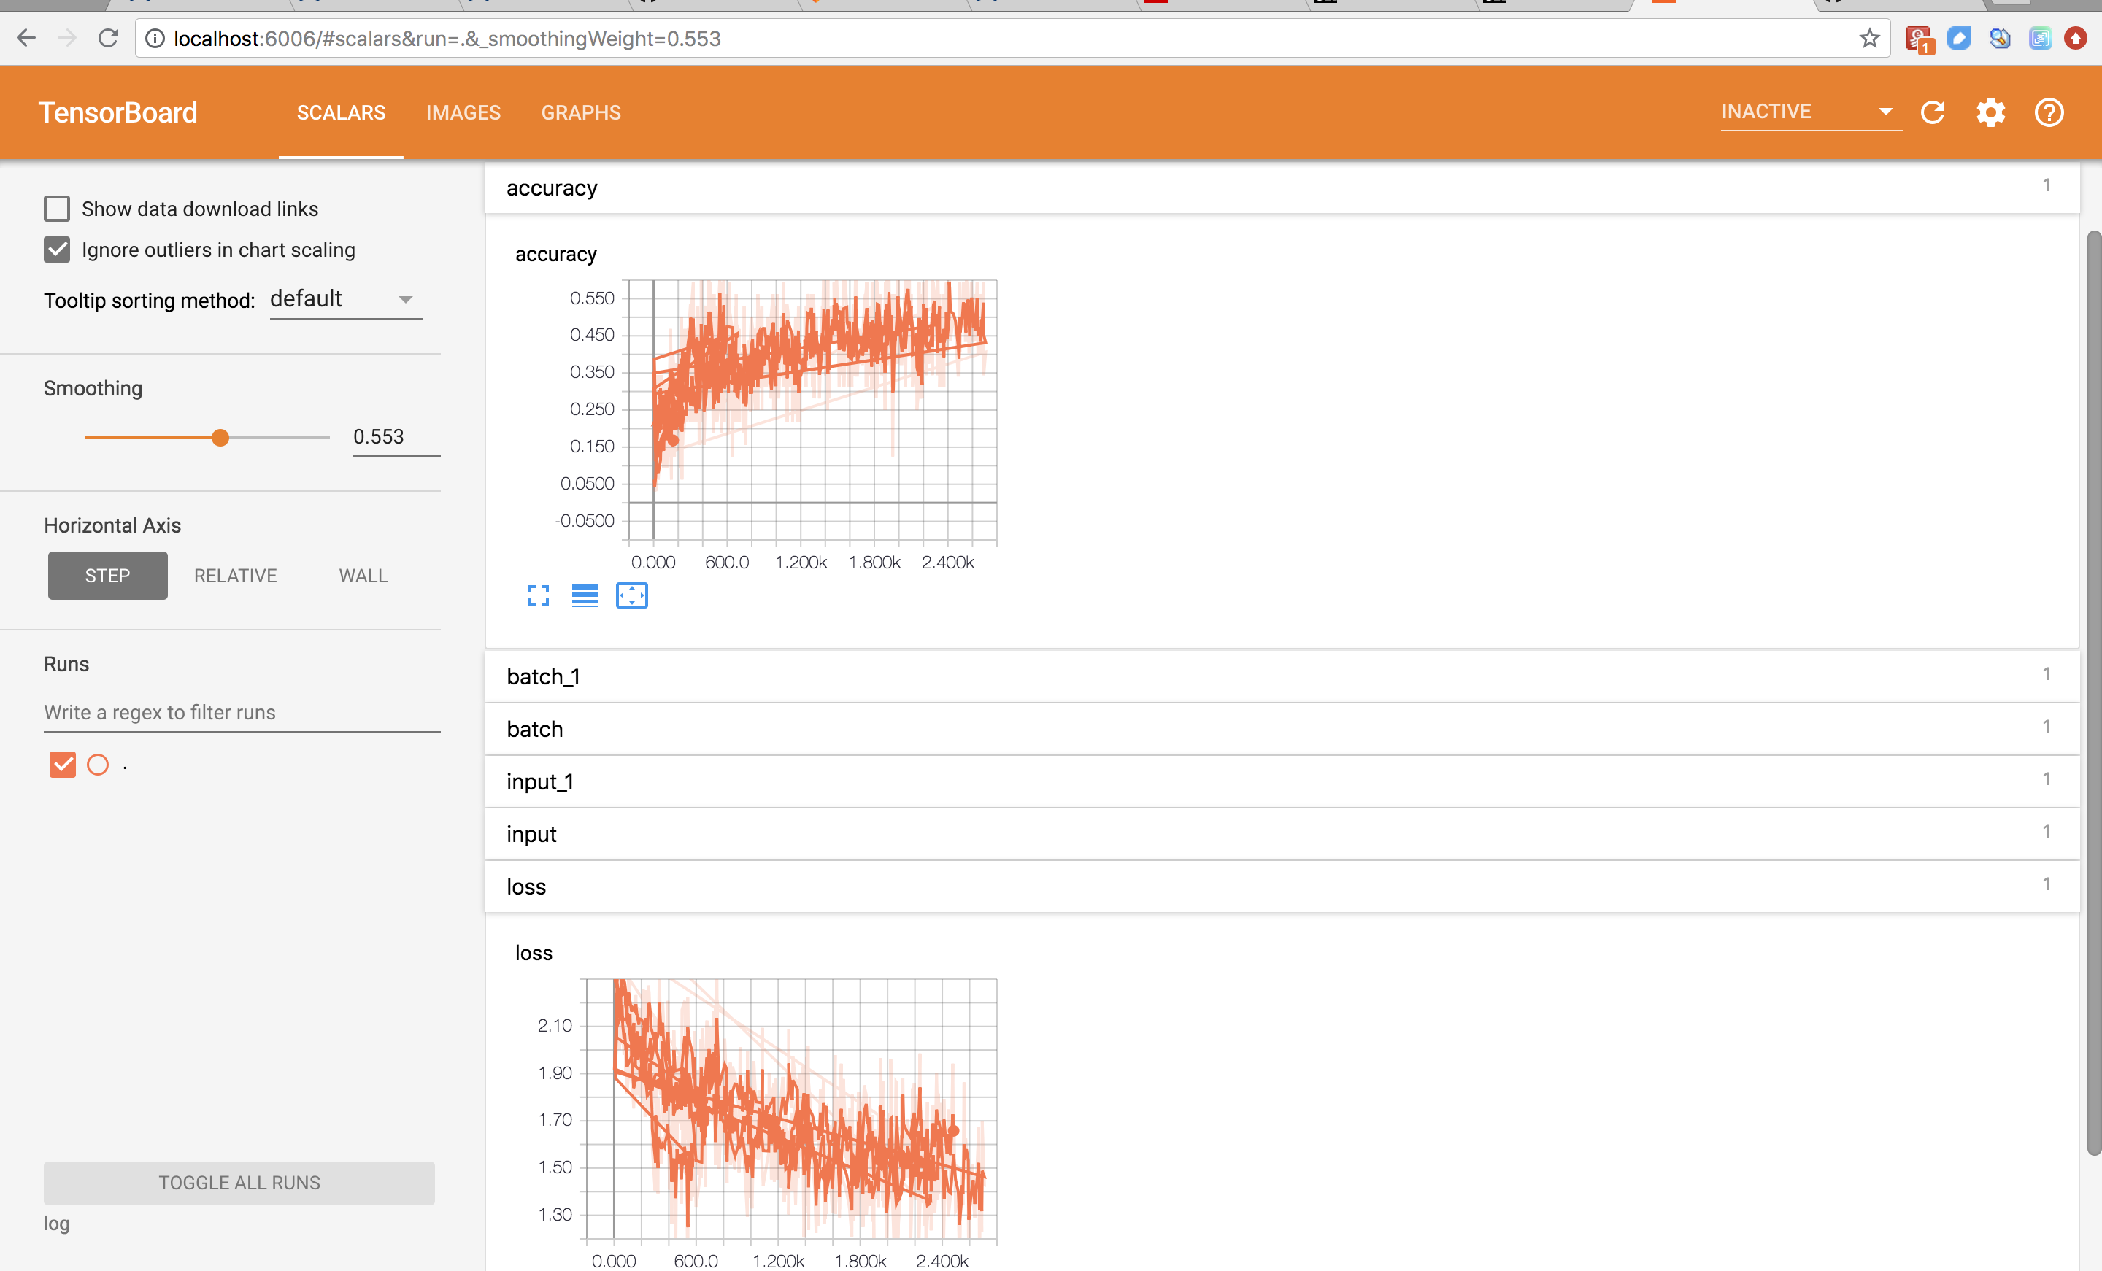Uncheck Ignore outliers in chart scaling
This screenshot has width=2102, height=1271.
coord(57,250)
